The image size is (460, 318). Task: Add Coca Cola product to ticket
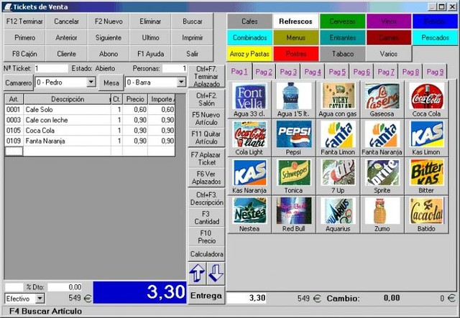pos(426,100)
